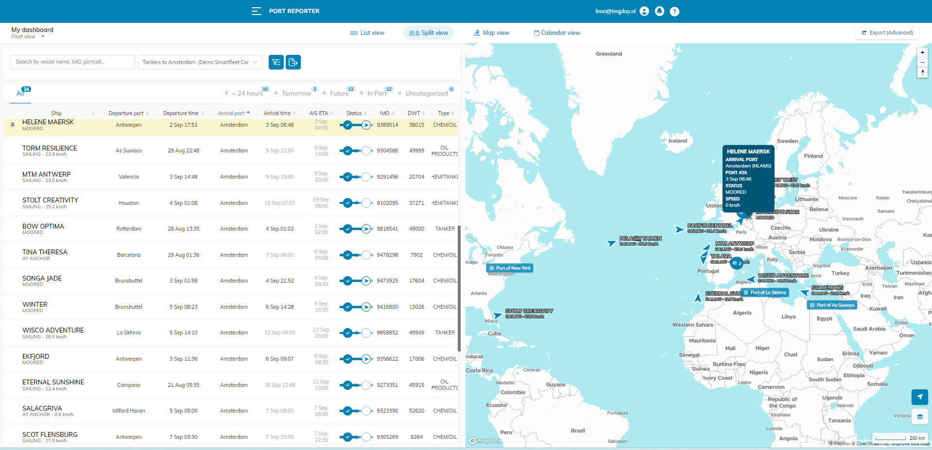The width and height of the screenshot is (932, 450).
Task: Zoom in on the map
Action: 922,52
